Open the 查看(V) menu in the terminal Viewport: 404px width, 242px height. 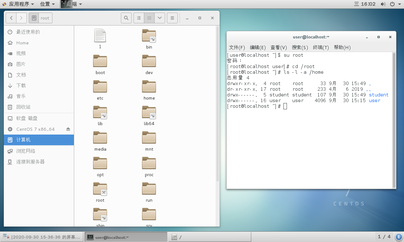pyautogui.click(x=278, y=47)
